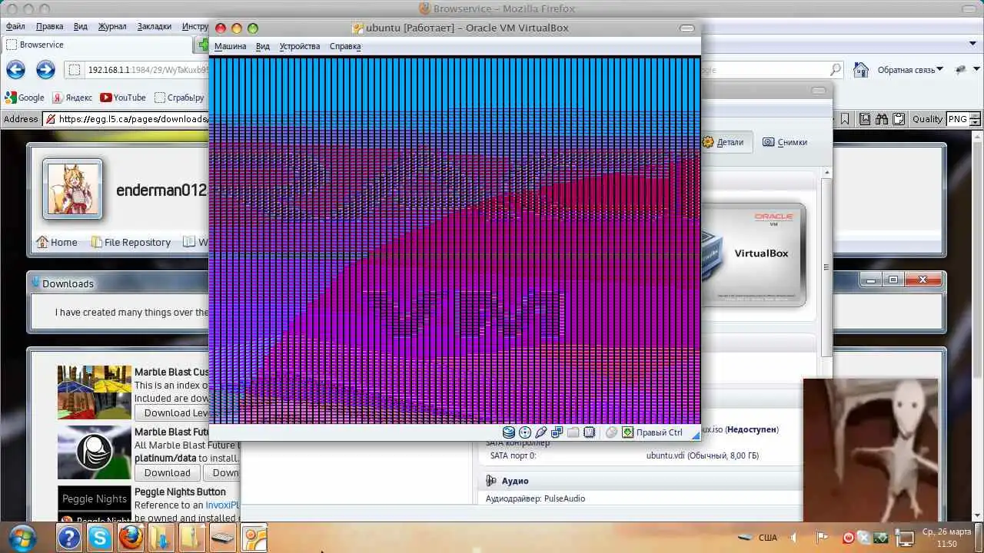Click clipboard icon in Browservice toolbar
This screenshot has height=553, width=984.
(x=897, y=119)
